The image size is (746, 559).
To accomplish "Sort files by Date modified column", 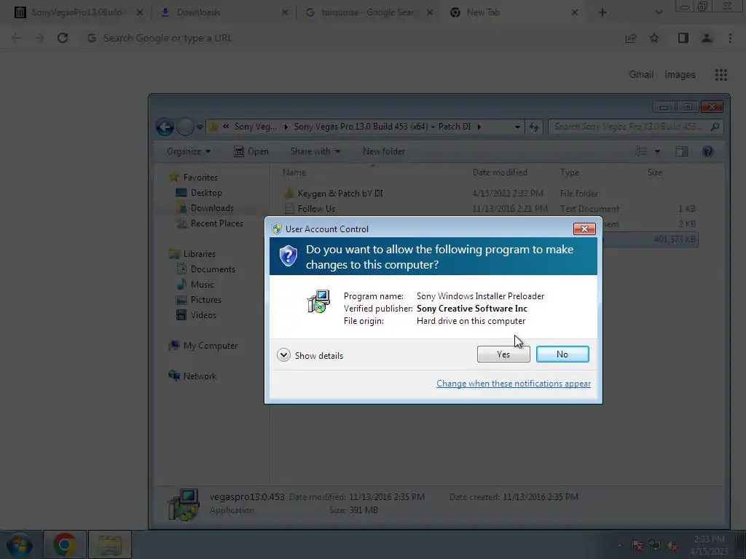I will (x=500, y=173).
